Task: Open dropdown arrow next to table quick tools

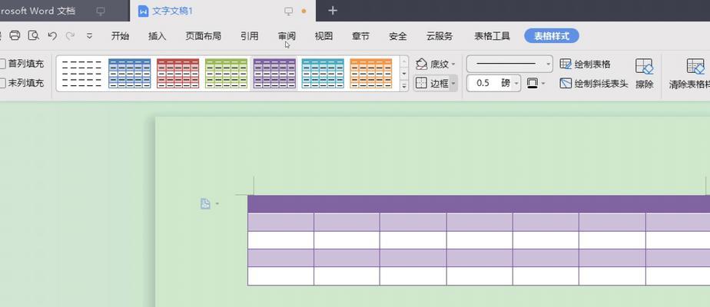Action: click(x=217, y=204)
